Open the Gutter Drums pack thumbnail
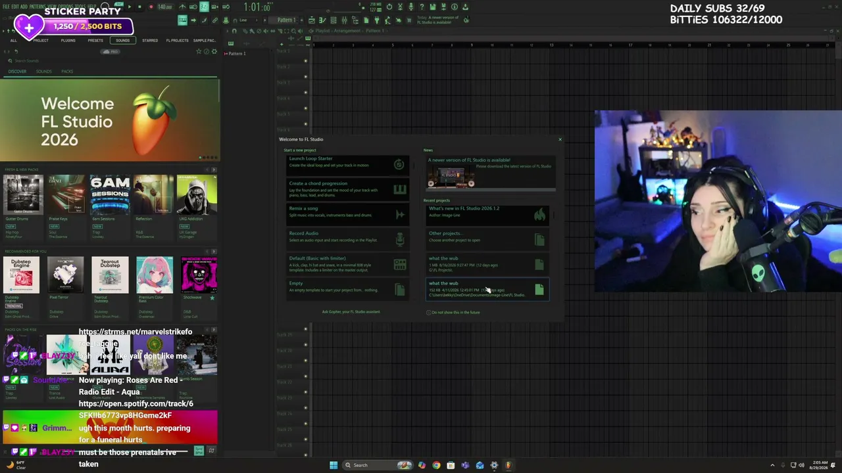 23,194
